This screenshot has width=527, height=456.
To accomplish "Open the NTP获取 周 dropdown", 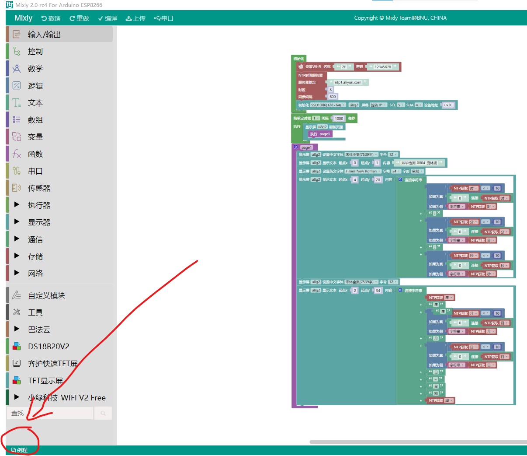I will click(x=449, y=400).
